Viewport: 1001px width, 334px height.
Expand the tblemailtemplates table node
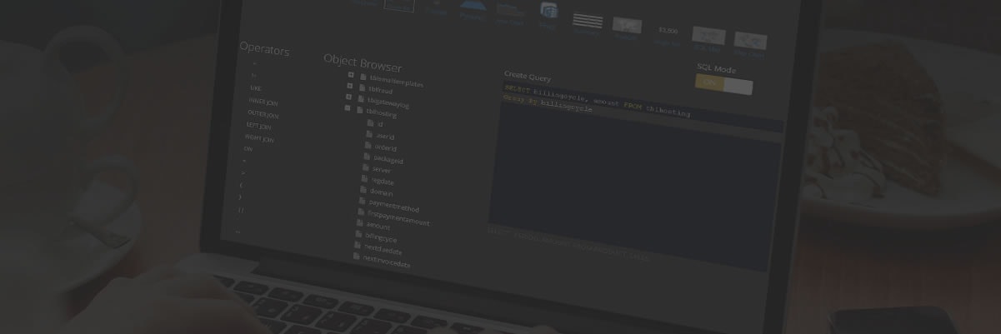351,74
